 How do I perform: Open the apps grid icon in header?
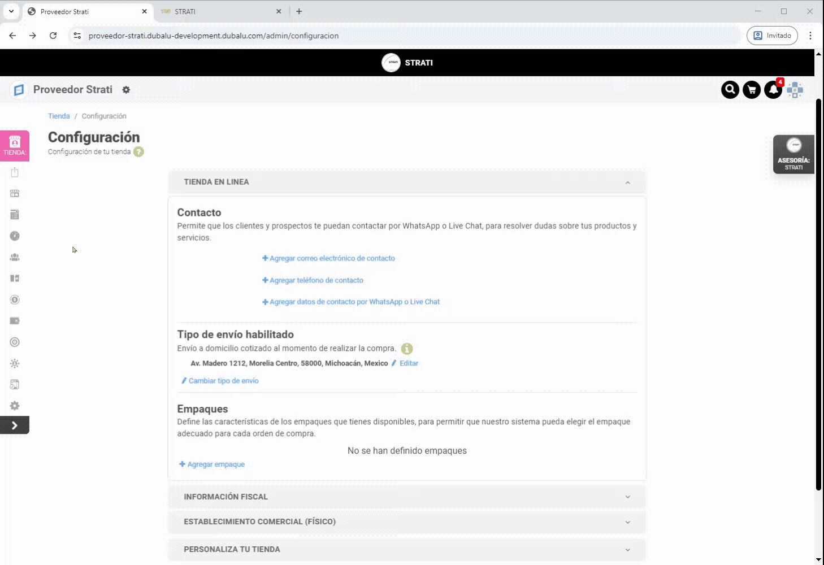pyautogui.click(x=795, y=90)
